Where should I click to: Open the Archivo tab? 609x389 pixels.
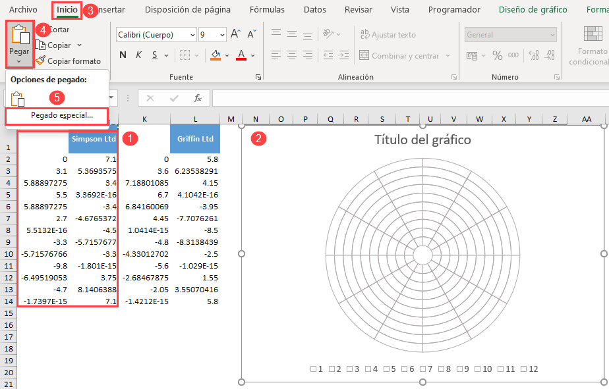(x=23, y=10)
